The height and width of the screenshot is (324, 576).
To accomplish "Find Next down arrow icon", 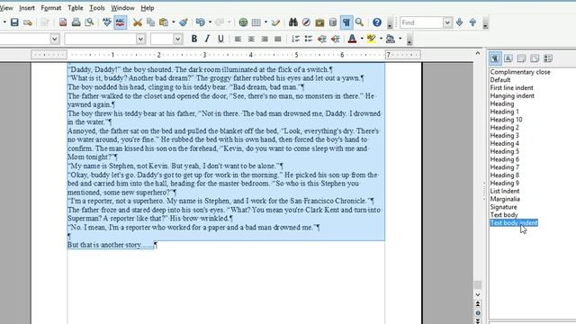I will tap(459, 22).
